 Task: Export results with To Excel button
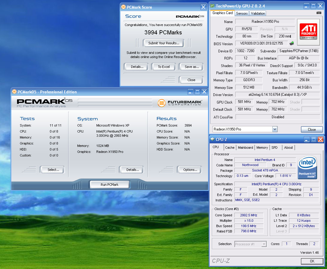164,67
